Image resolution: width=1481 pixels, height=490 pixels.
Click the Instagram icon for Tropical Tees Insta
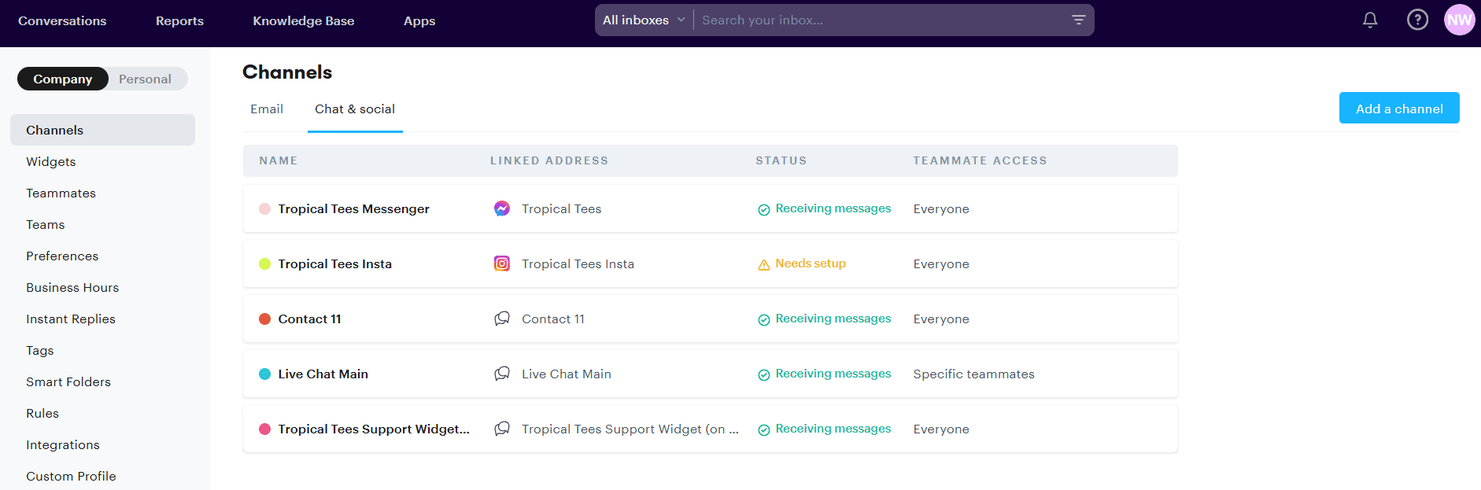(x=502, y=263)
